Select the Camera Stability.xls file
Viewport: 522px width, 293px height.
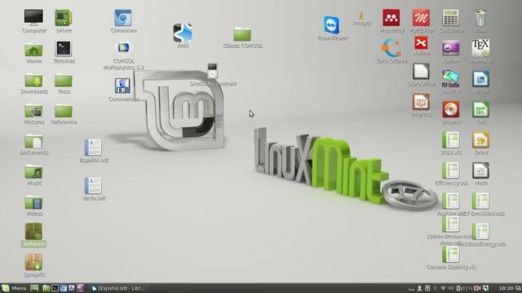coord(451,254)
